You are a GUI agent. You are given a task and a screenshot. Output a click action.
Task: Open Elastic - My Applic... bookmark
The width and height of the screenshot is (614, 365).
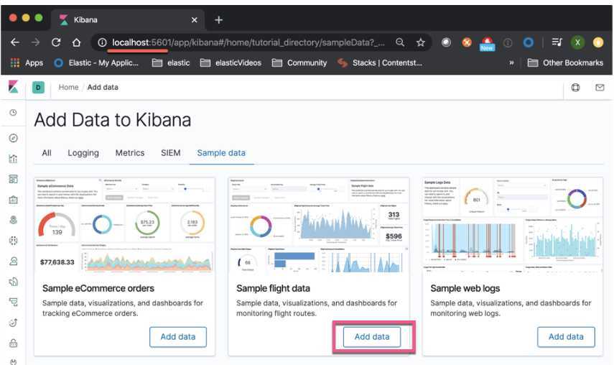[x=96, y=63]
